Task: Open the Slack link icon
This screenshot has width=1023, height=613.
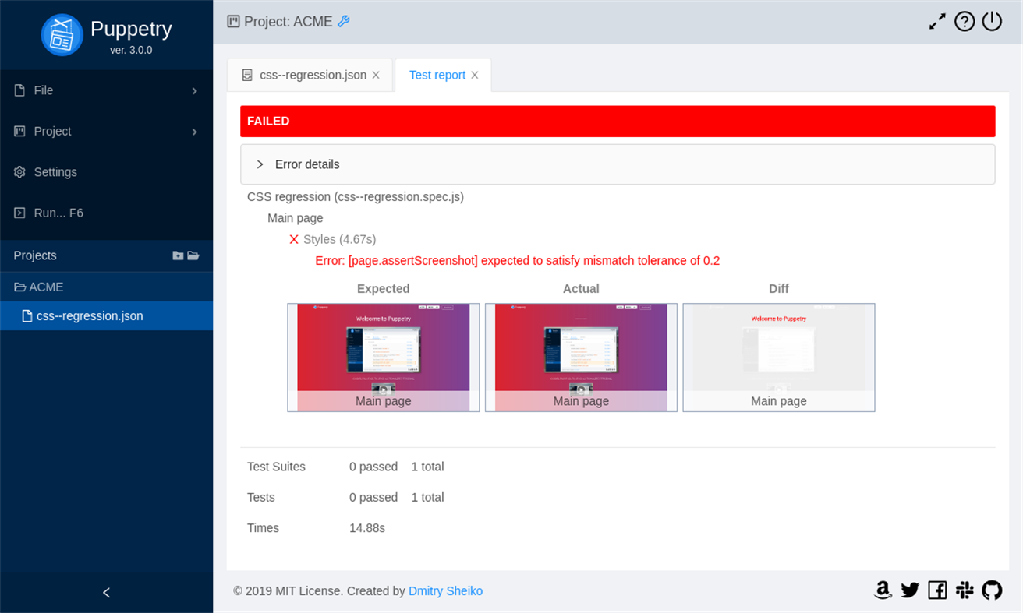Action: [965, 590]
